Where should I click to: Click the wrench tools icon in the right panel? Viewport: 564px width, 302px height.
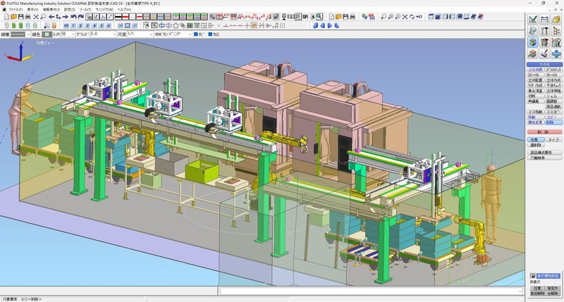(545, 30)
